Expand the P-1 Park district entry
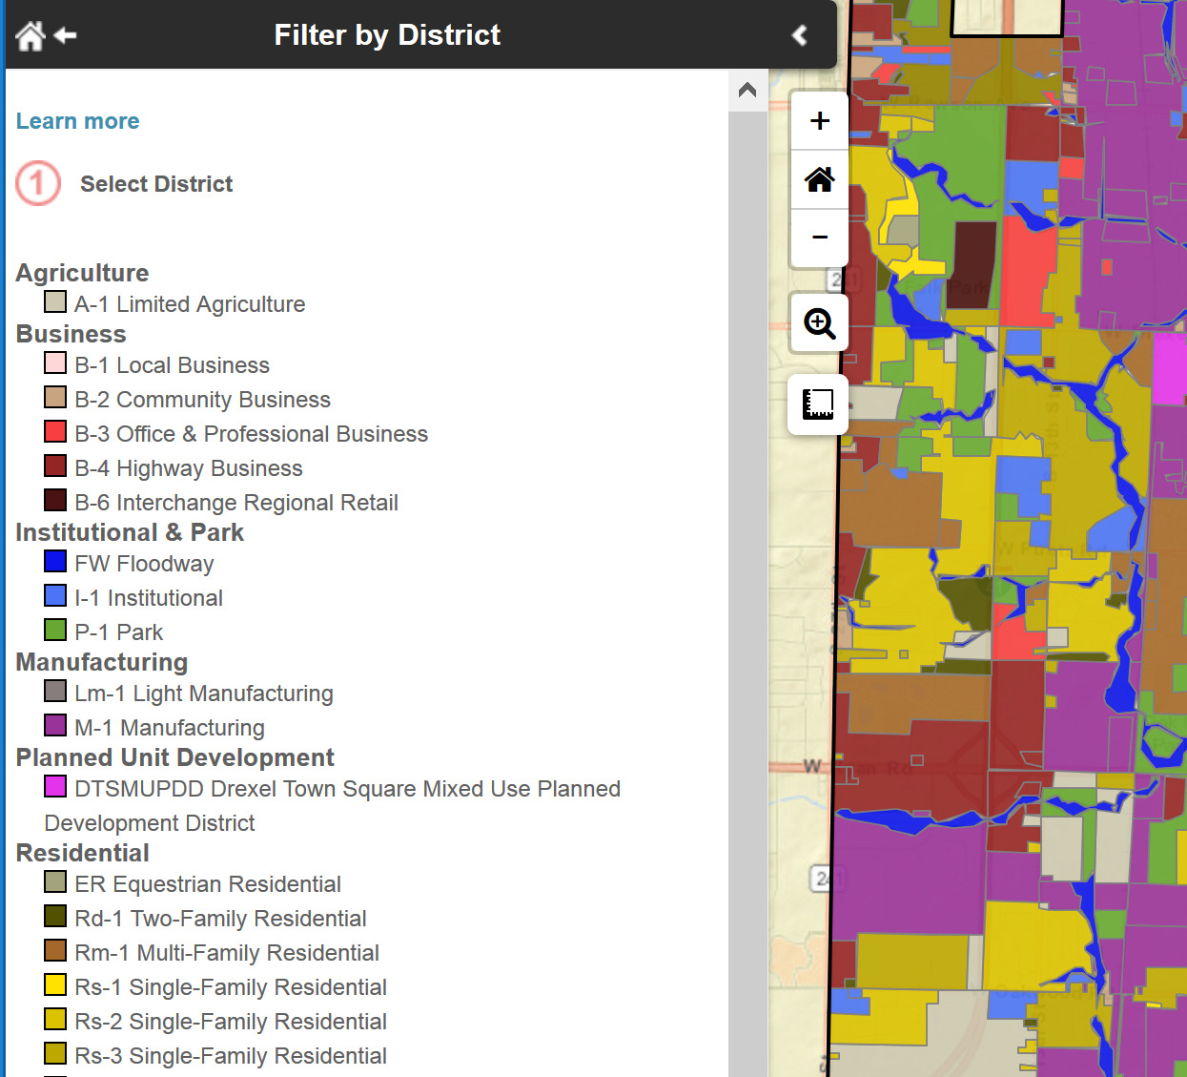 tap(118, 632)
